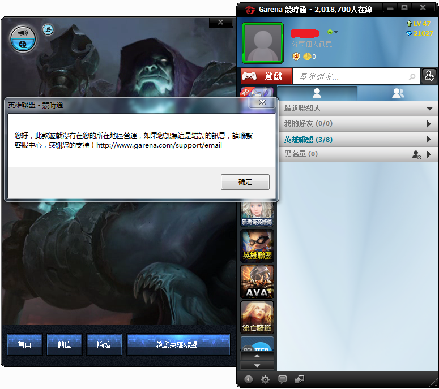Click the back circle icon in footer
Screen dimensions: 439x389
tap(248, 379)
